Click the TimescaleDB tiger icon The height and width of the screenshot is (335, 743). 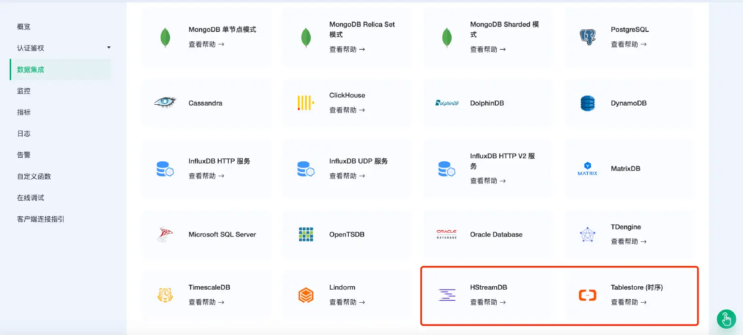point(165,294)
